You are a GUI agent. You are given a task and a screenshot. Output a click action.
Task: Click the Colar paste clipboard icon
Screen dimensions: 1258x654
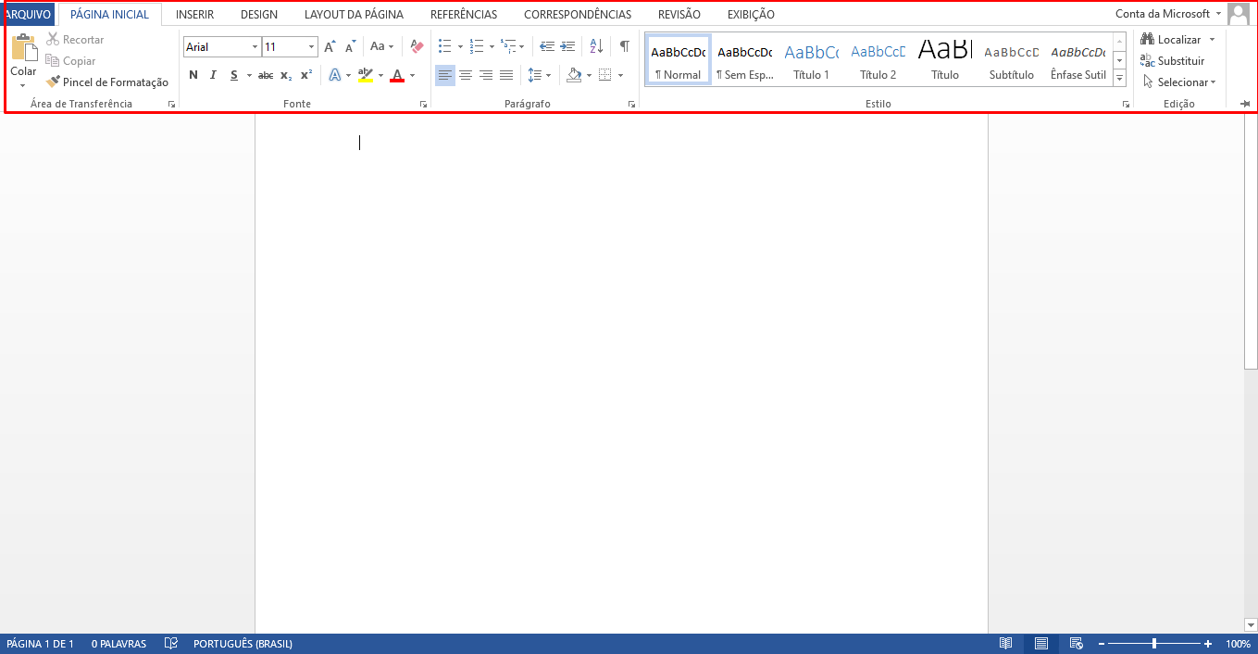coord(23,48)
